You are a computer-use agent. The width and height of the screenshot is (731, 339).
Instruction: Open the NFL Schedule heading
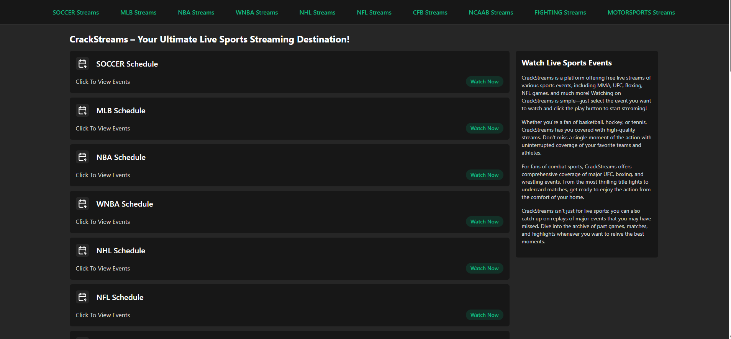tap(120, 297)
